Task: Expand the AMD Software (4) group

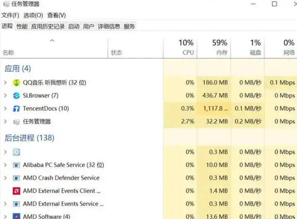Action: (x=5, y=216)
